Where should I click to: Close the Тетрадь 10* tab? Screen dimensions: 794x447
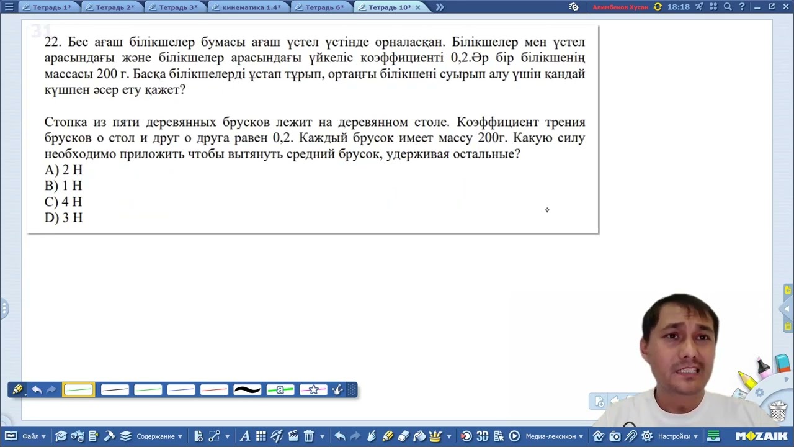coord(417,7)
